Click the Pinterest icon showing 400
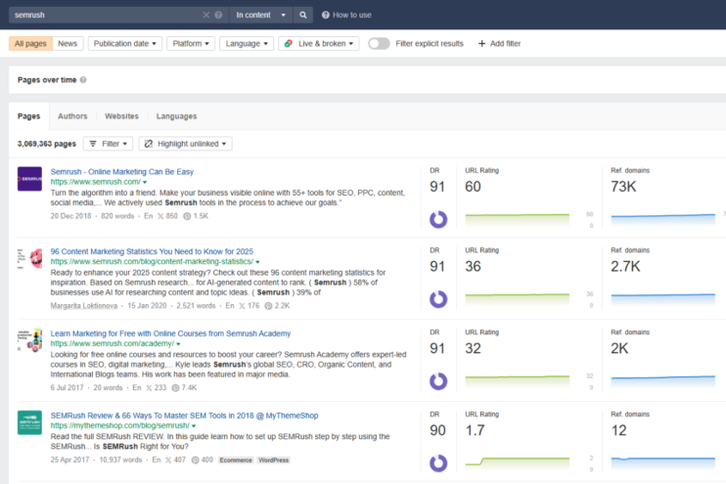This screenshot has width=726, height=484. click(x=196, y=460)
